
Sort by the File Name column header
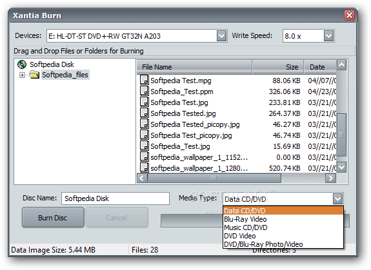point(194,67)
